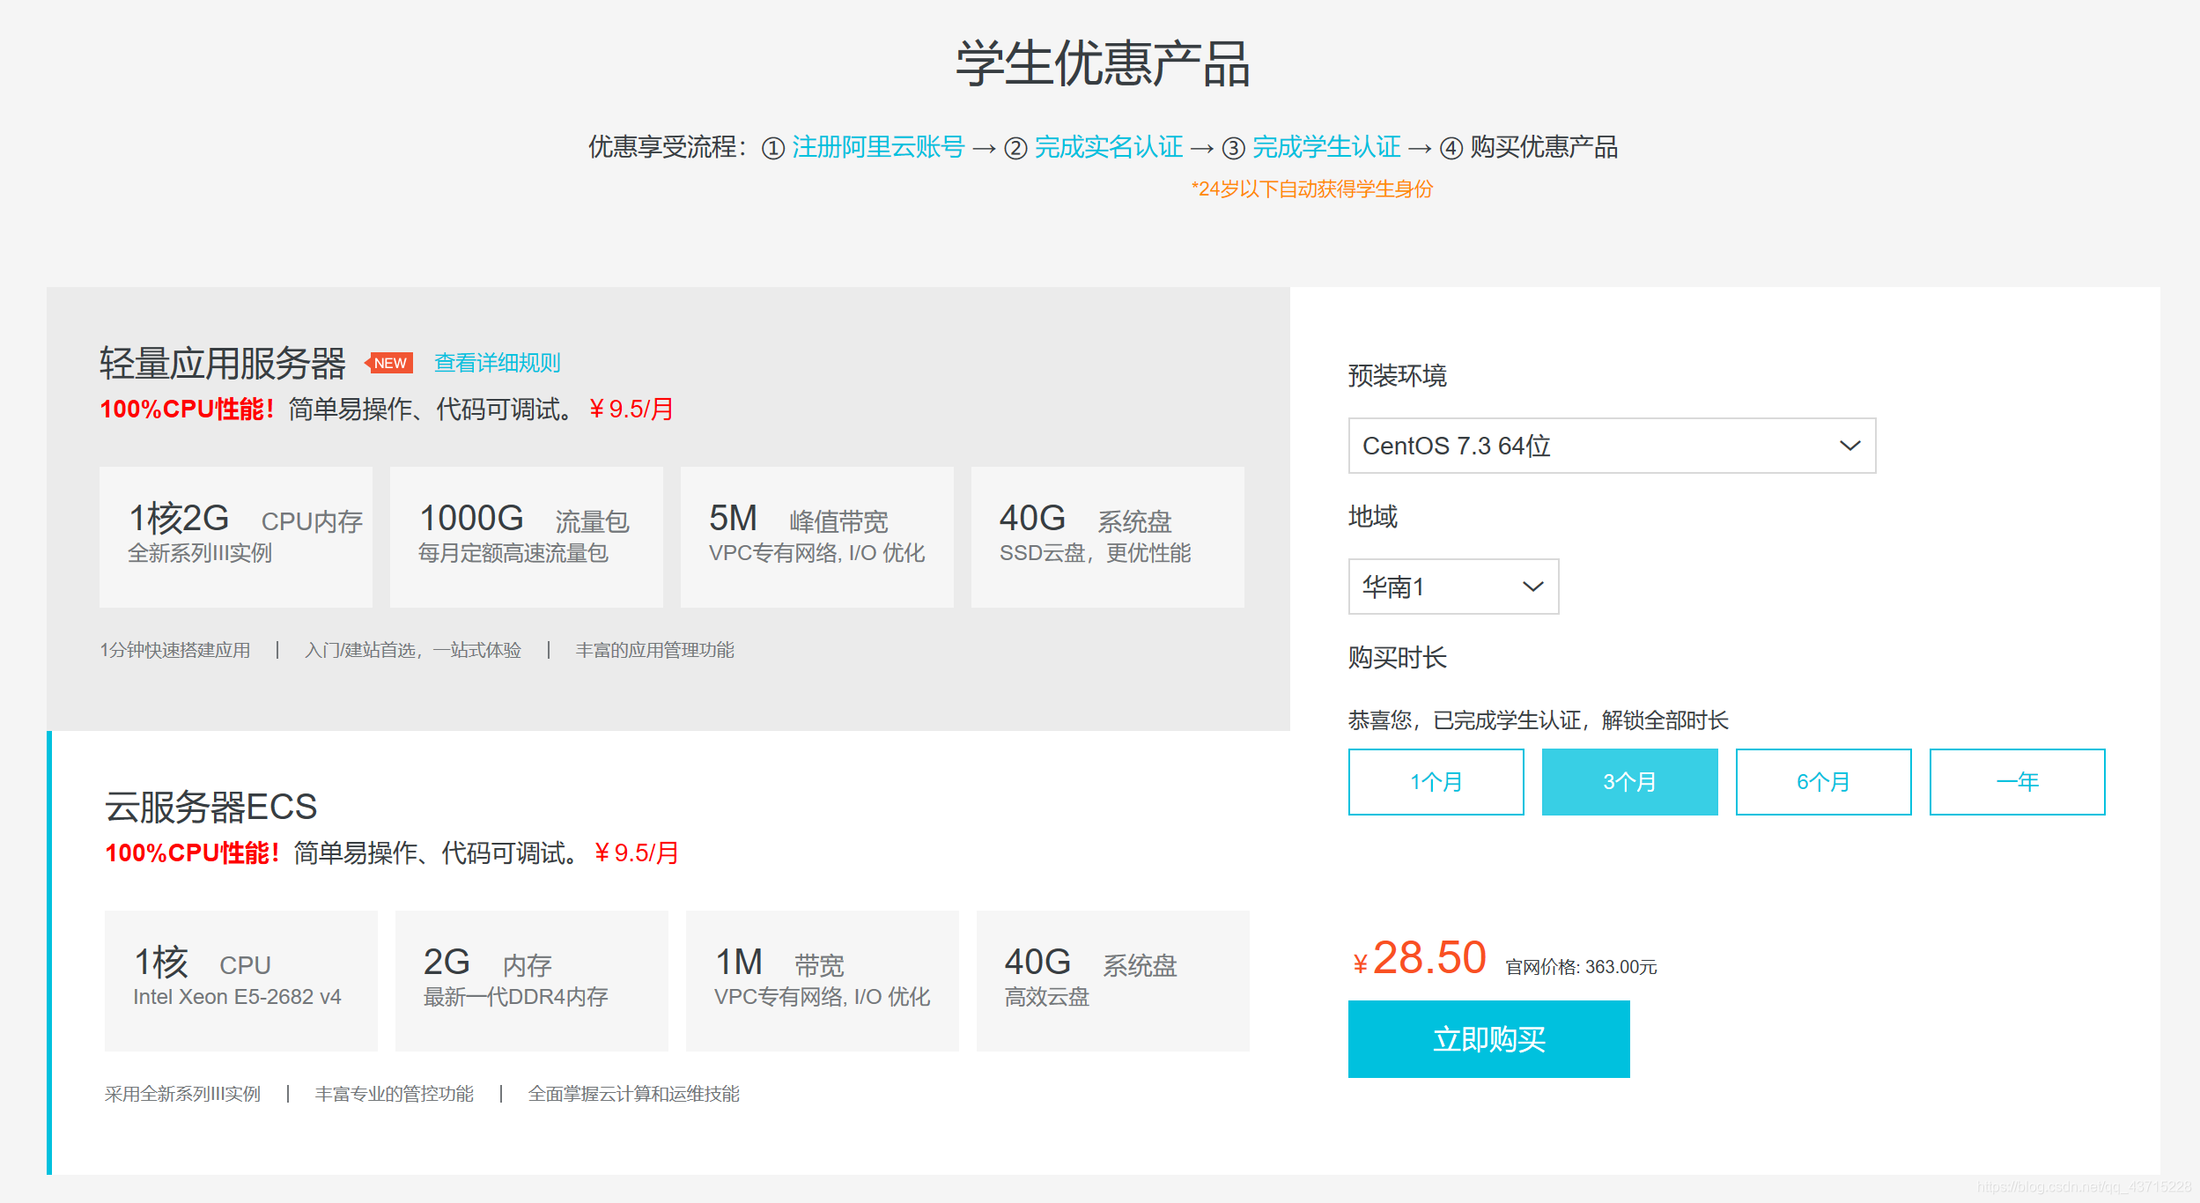
Task: Click the 1000G 流量包 spec card
Action: (x=527, y=537)
